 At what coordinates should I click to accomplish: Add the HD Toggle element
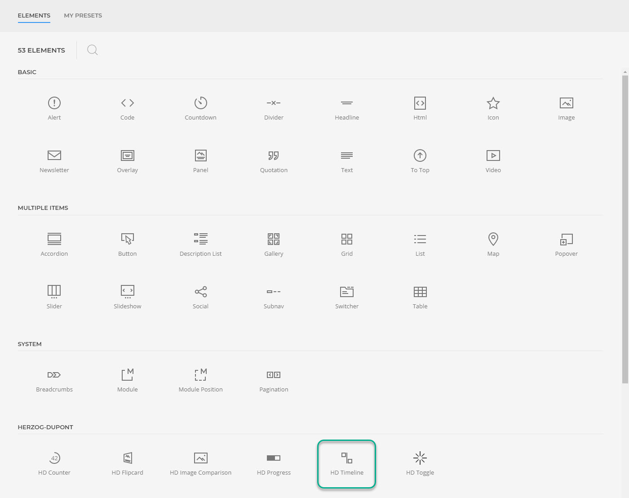point(420,464)
